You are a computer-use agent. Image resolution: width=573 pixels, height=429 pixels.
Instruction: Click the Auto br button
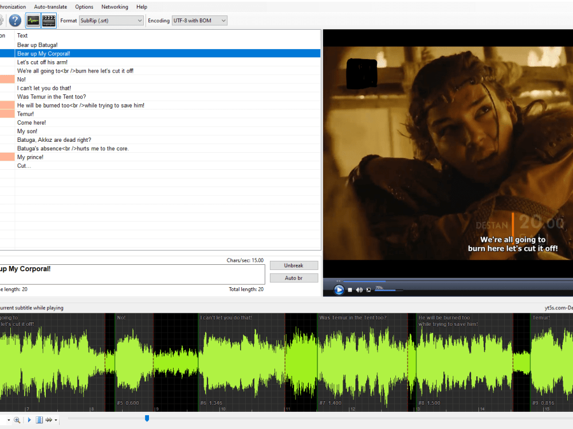click(x=294, y=278)
